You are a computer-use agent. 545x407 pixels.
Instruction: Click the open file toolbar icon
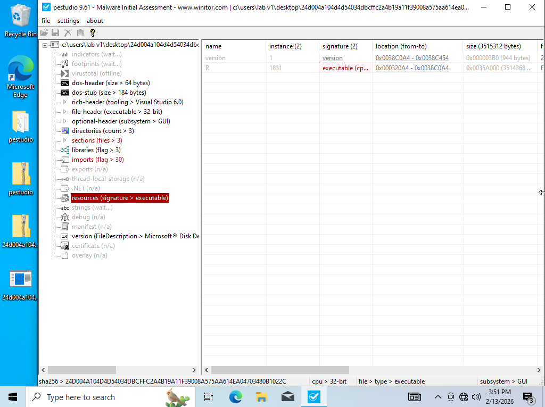[44, 32]
